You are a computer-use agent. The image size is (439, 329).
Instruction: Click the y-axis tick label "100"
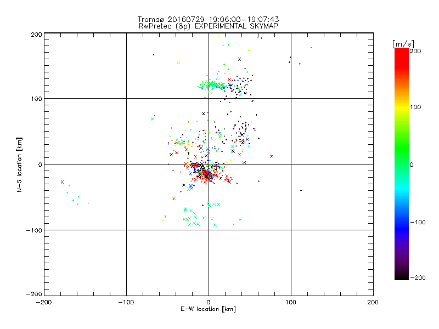tap(37, 99)
